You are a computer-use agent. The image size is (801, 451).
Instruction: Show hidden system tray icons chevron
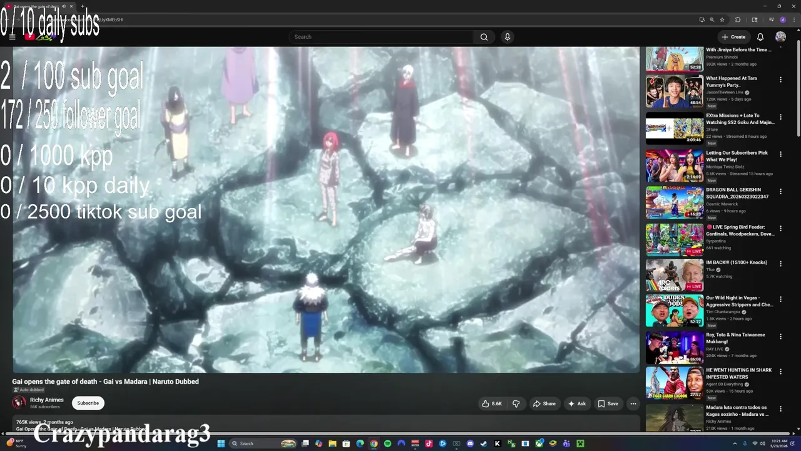tap(735, 443)
